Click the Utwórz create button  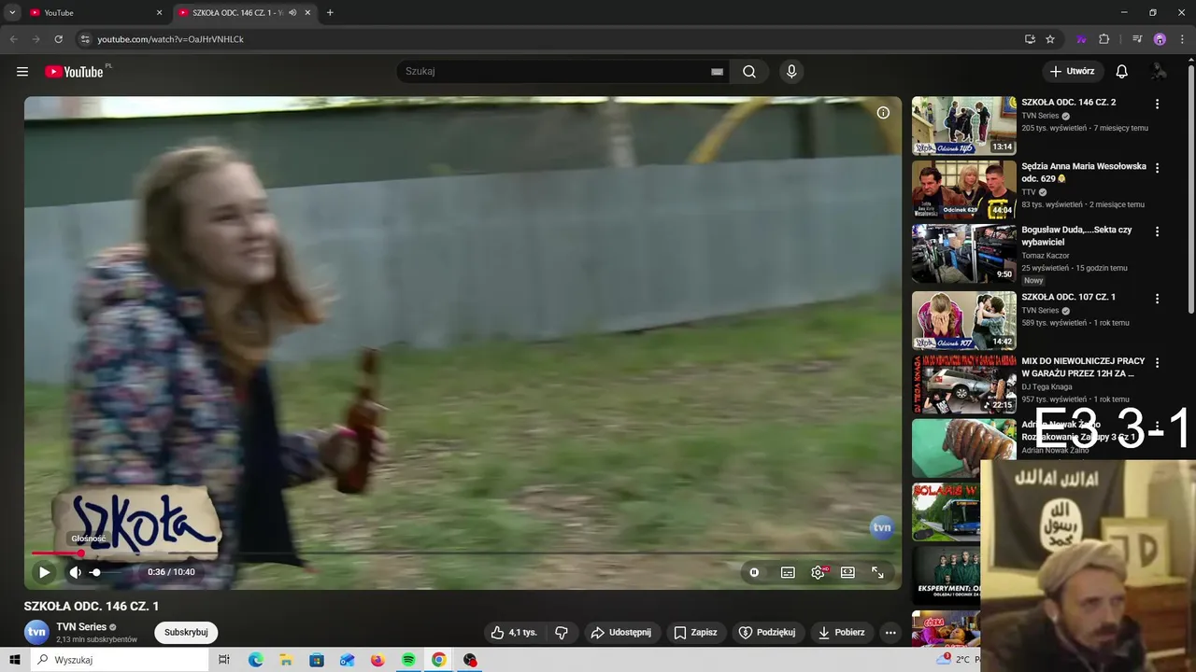[1072, 71]
